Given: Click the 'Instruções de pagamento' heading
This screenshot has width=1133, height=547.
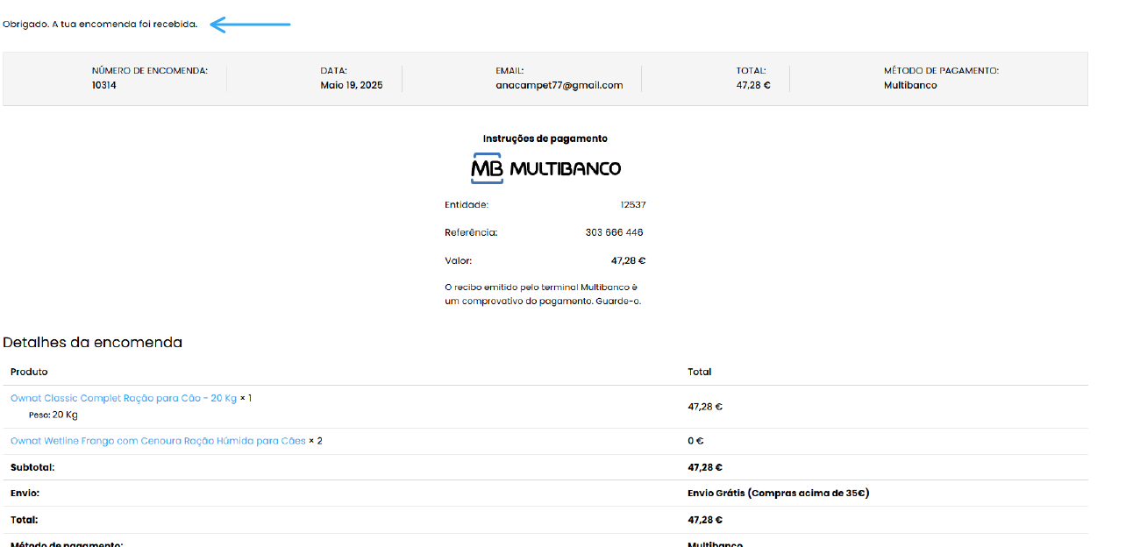Looking at the screenshot, I should 545,139.
